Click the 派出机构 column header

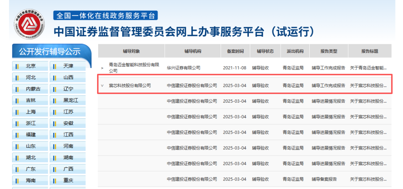tap(295, 51)
